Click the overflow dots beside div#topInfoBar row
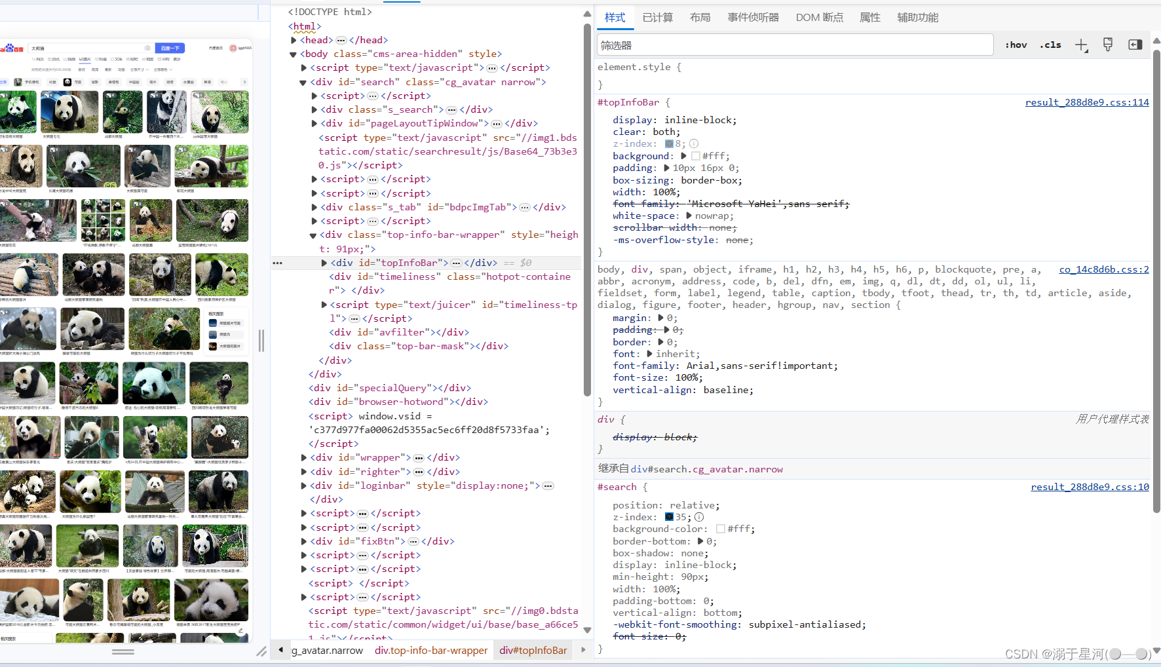Viewport: 1161px width, 667px height. (277, 262)
